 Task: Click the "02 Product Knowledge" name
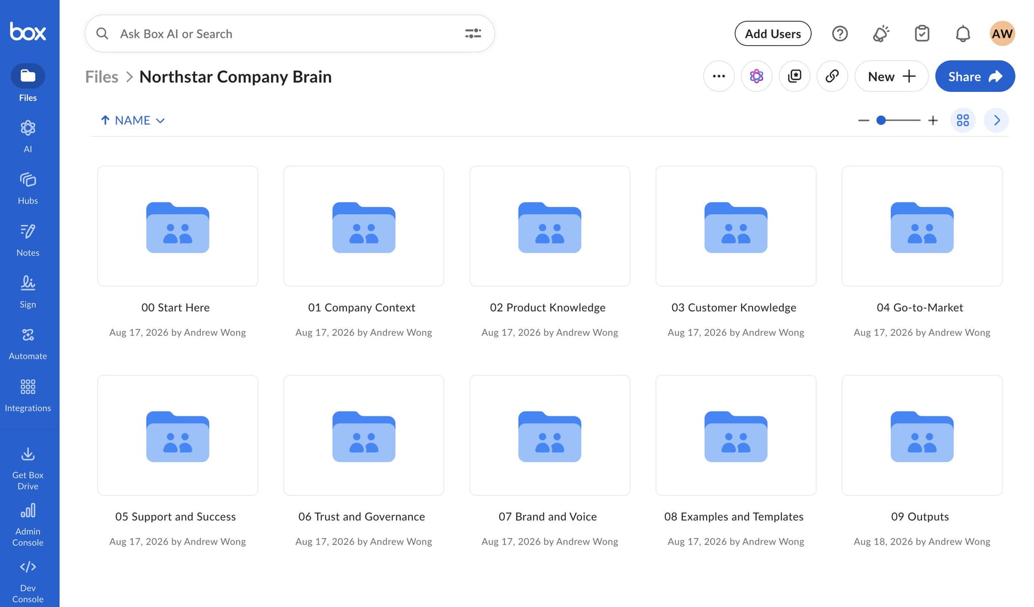coord(548,307)
